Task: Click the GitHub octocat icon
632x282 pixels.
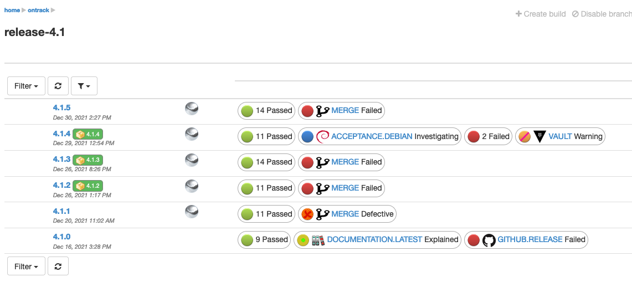Action: click(489, 240)
